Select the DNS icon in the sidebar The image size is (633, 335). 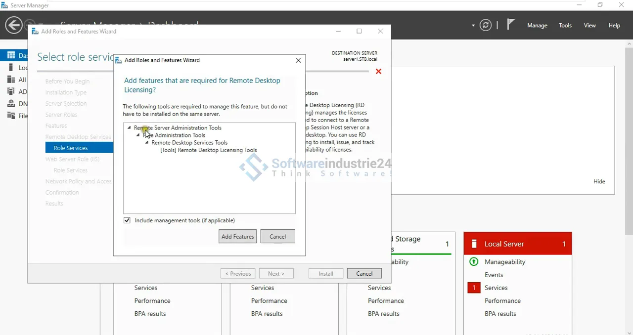11,104
